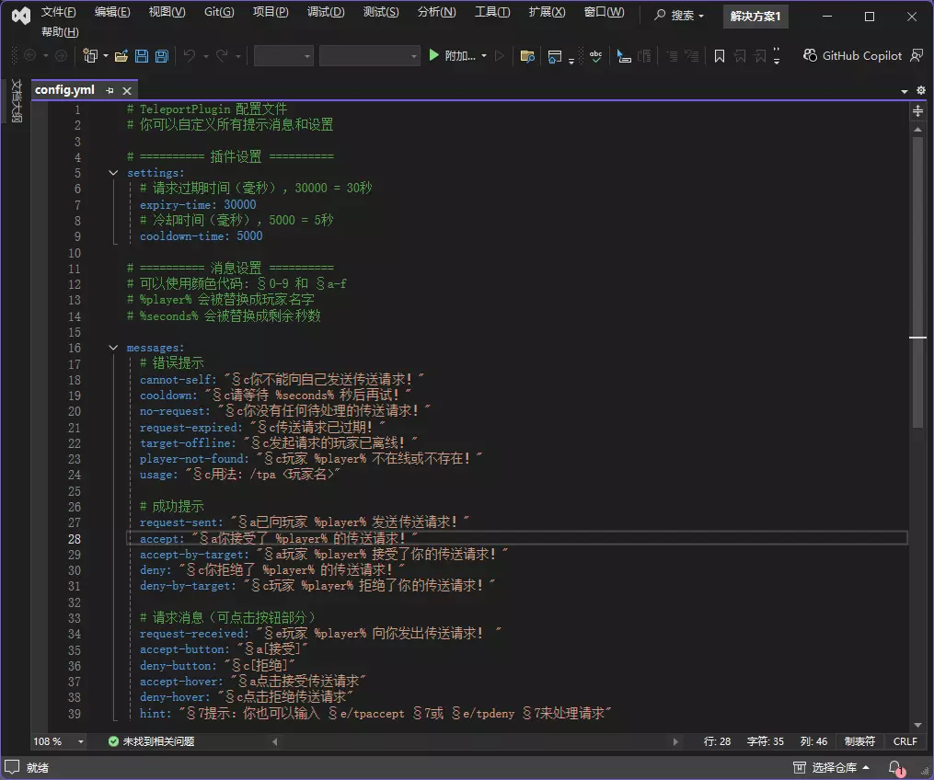The width and height of the screenshot is (934, 780).
Task: Select the config.yml tab
Action: pos(64,90)
